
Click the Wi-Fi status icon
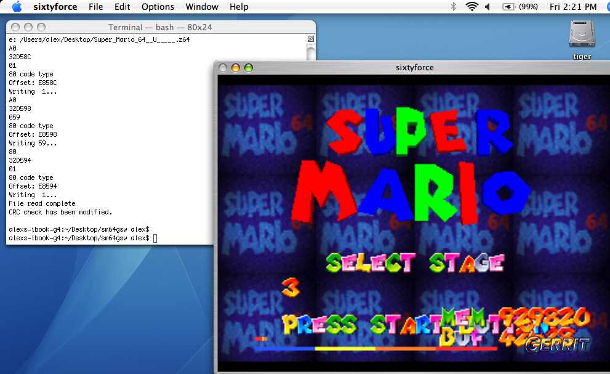(472, 7)
